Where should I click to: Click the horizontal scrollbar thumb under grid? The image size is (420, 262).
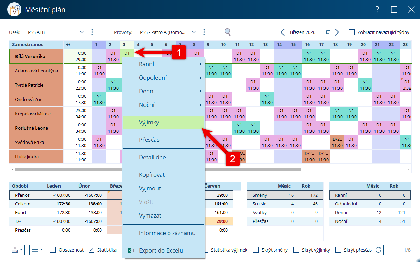158,170
